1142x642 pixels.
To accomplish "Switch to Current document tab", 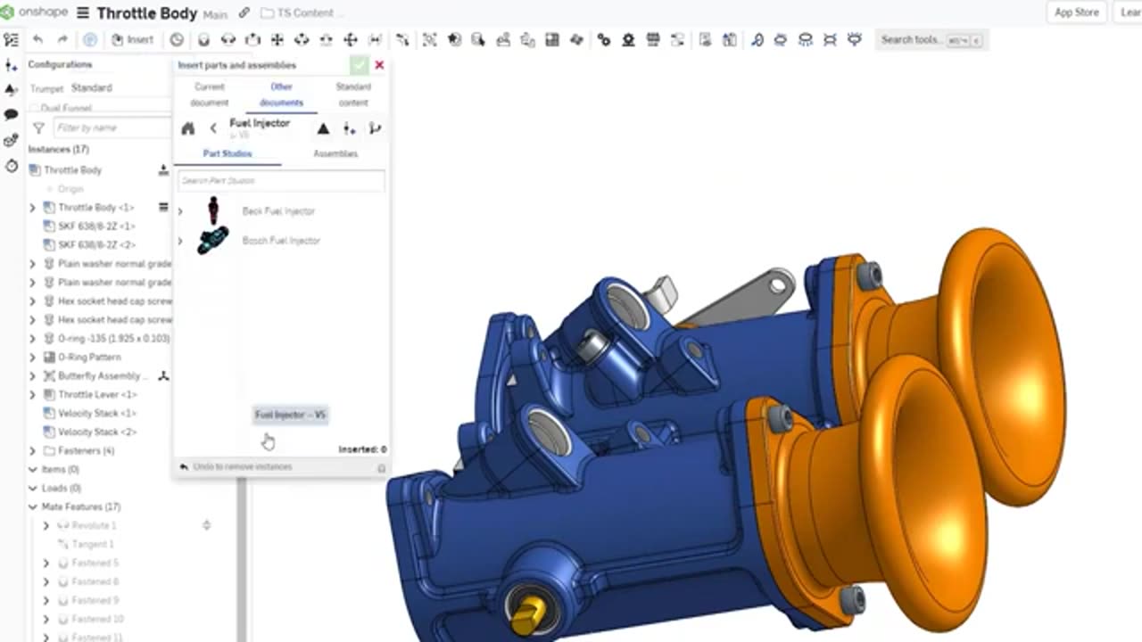I will coord(210,95).
